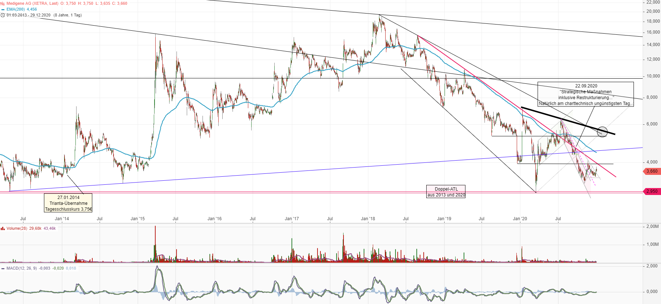Screen dimensions: 661x304
Task: Click the Volume bar-chart icon
Action: (x=3, y=228)
